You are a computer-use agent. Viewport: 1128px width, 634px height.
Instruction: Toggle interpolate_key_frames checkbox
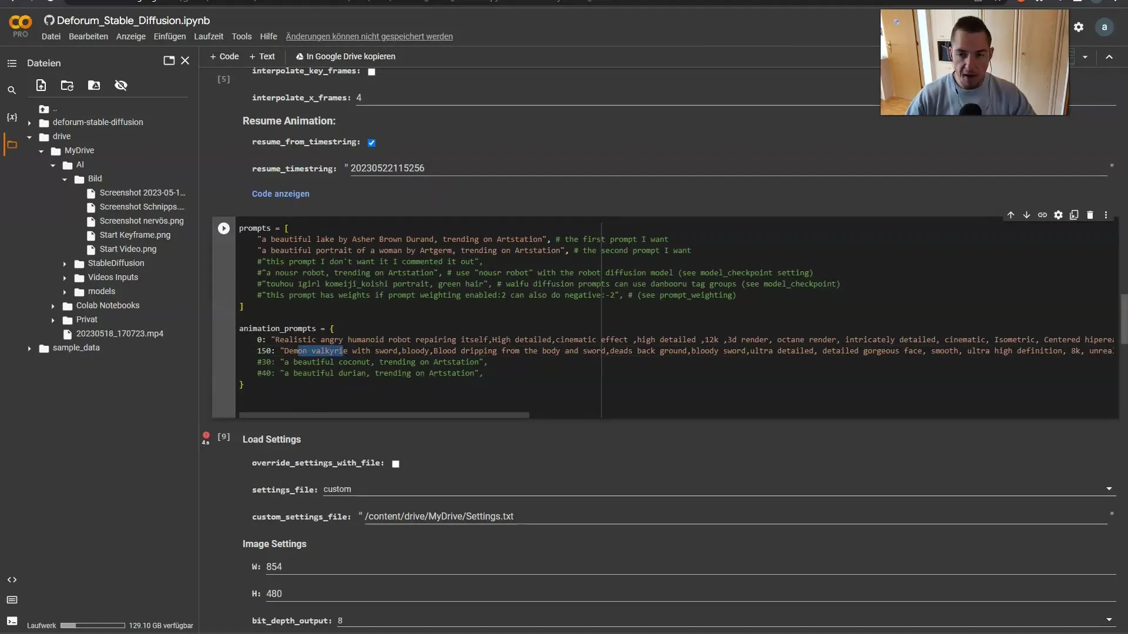[x=371, y=72]
